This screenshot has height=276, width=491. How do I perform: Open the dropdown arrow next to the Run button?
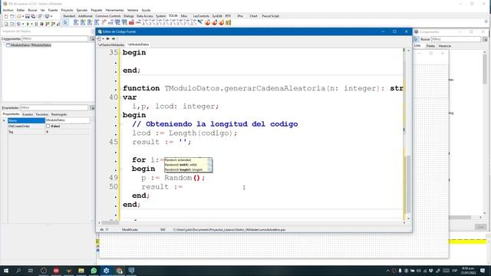pyautogui.click(x=31, y=24)
